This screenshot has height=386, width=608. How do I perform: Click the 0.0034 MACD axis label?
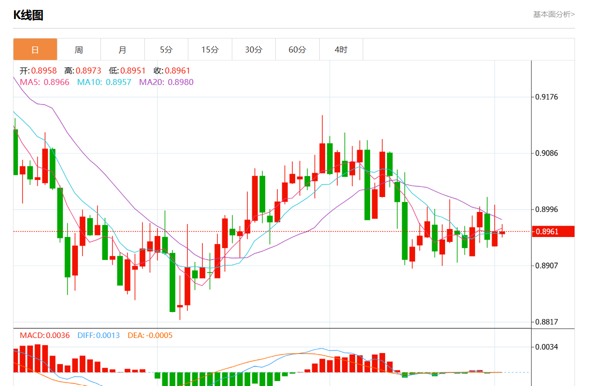coord(547,347)
